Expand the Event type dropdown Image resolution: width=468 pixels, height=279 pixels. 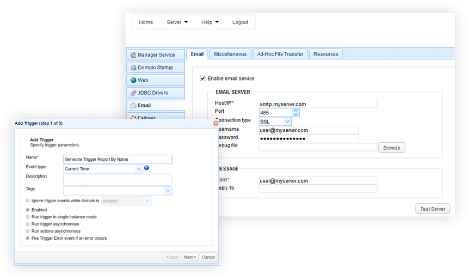pyautogui.click(x=139, y=169)
